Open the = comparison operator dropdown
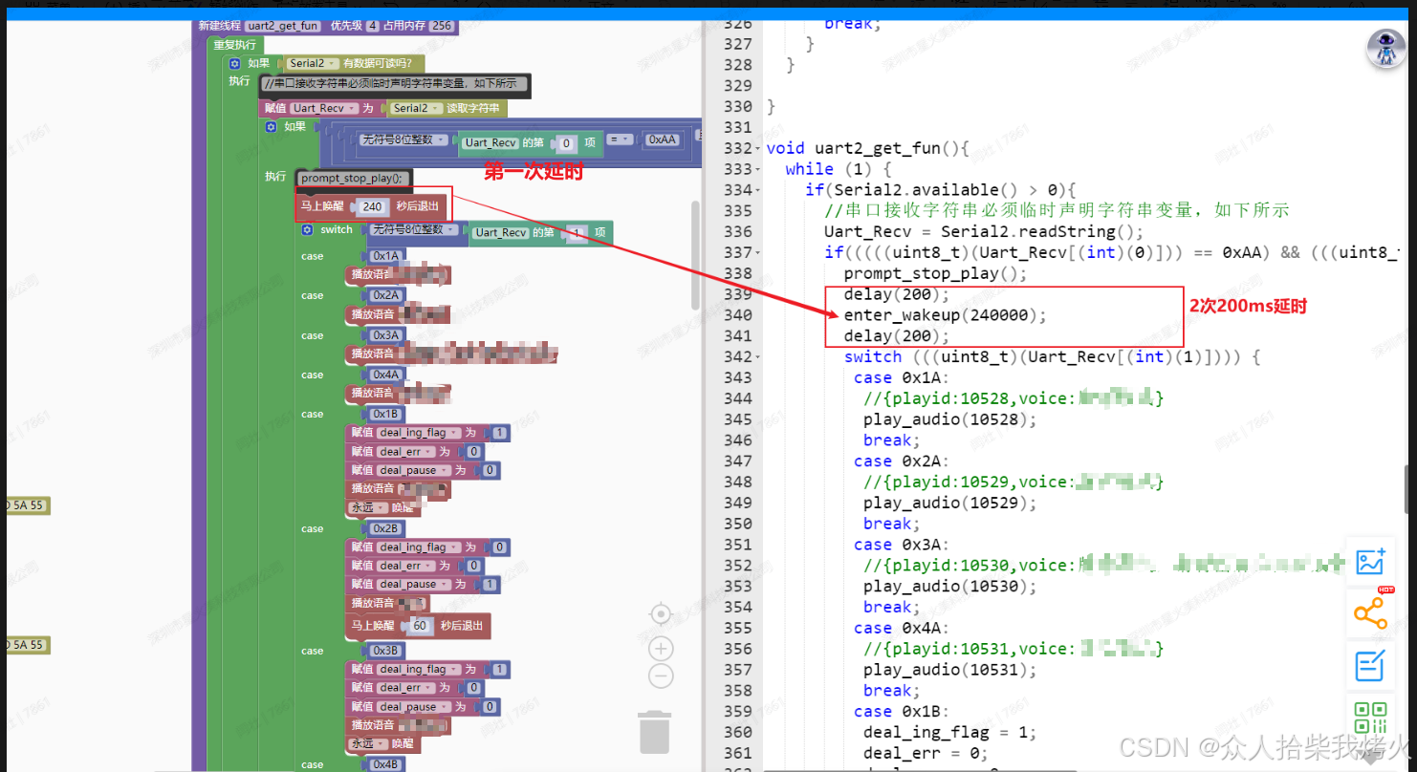 tap(621, 139)
